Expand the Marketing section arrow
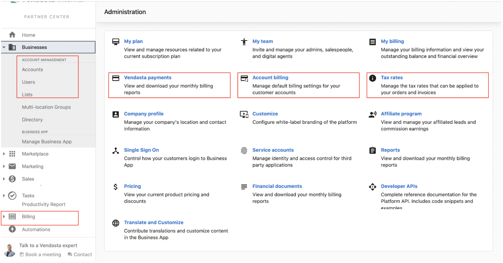Screen dimensions: 503x263 pyautogui.click(x=4, y=166)
